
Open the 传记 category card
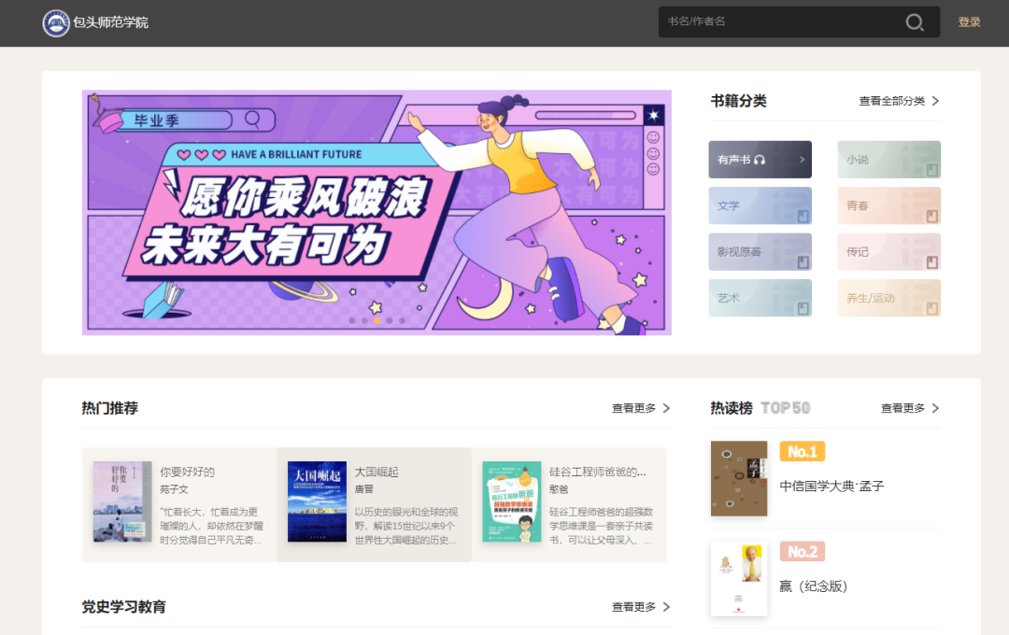(x=888, y=251)
